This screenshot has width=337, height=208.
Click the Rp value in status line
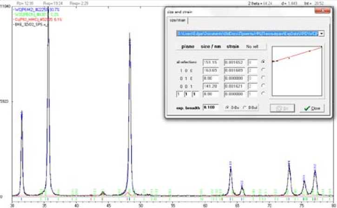tap(25, 3)
